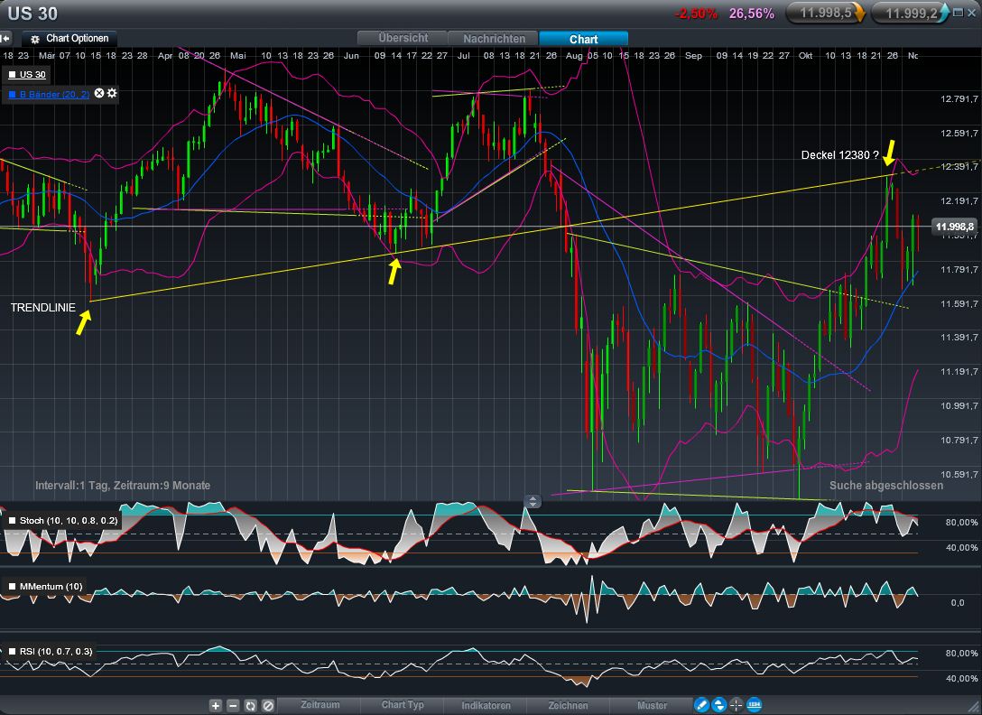Click the Suche abgeschlossen status text
The image size is (982, 715).
pyautogui.click(x=886, y=485)
